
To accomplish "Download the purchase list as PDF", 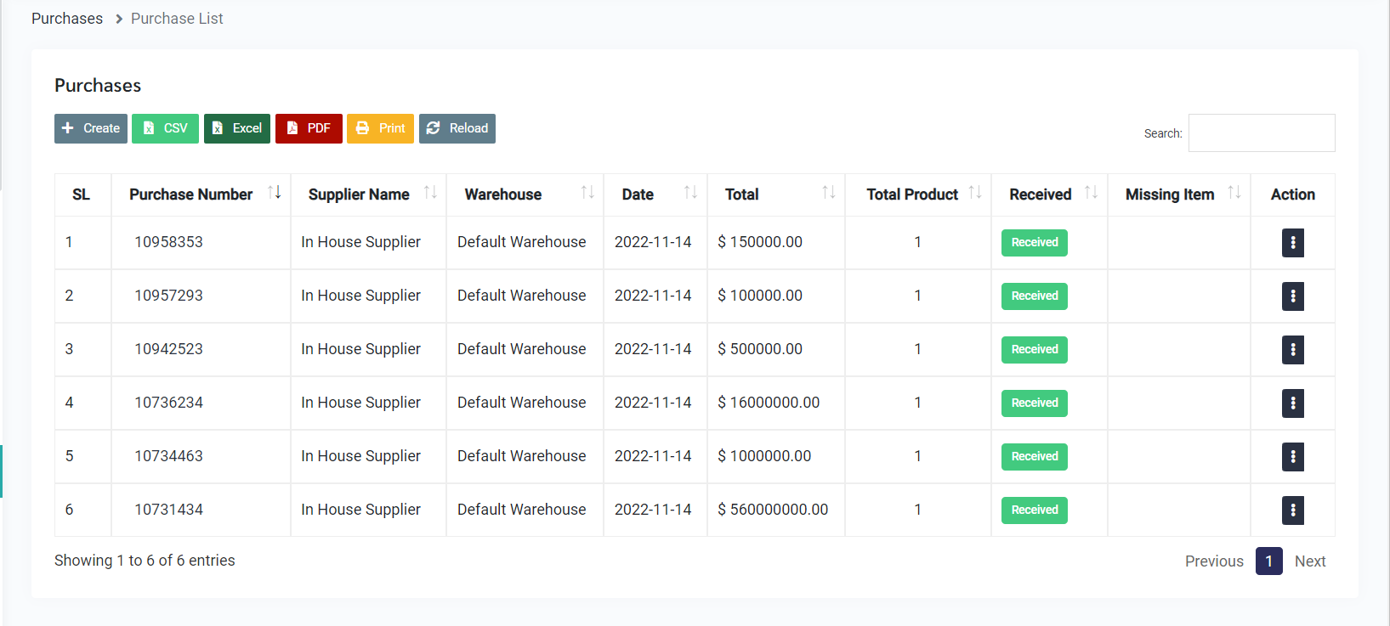I will point(309,128).
